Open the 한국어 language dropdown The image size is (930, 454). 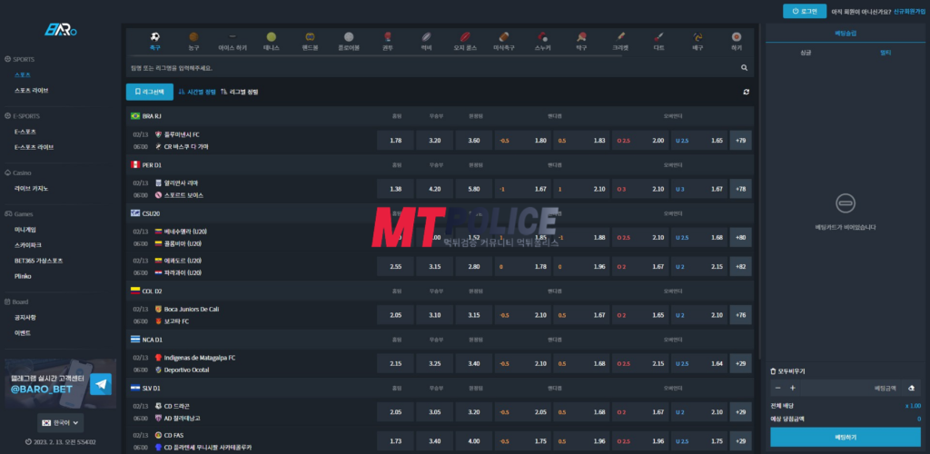(x=61, y=423)
